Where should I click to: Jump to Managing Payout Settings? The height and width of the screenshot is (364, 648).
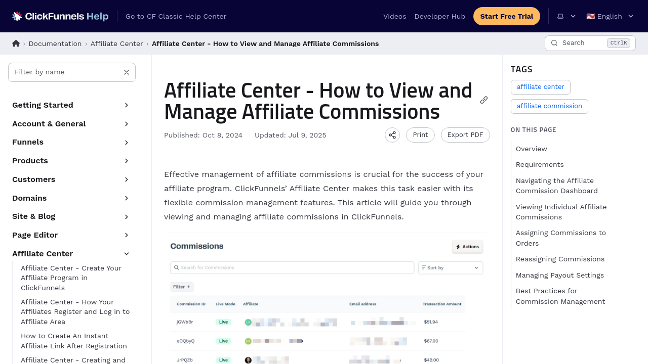tap(560, 275)
